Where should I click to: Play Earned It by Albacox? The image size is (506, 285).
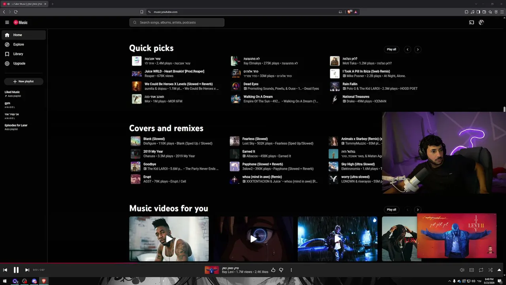(249, 152)
